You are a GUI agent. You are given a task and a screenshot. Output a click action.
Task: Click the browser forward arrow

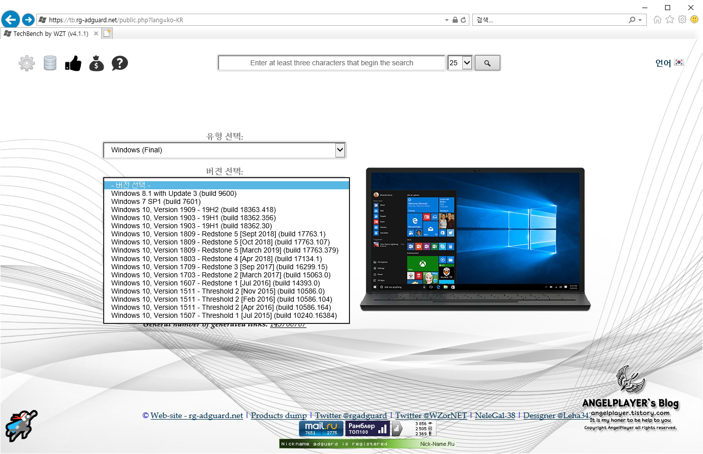click(28, 20)
